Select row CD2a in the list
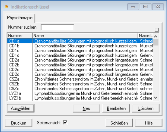Image resolution: width=167 pixels, height=132 pixels. tap(80, 60)
